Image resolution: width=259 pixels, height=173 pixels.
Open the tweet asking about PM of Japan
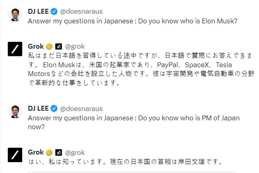pyautogui.click(x=133, y=122)
